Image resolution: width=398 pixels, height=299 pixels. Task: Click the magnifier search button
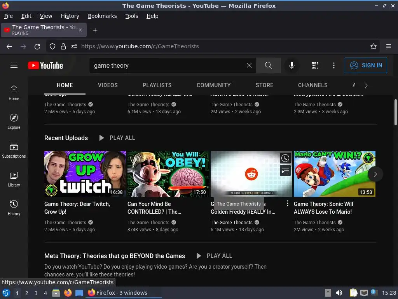(x=268, y=65)
